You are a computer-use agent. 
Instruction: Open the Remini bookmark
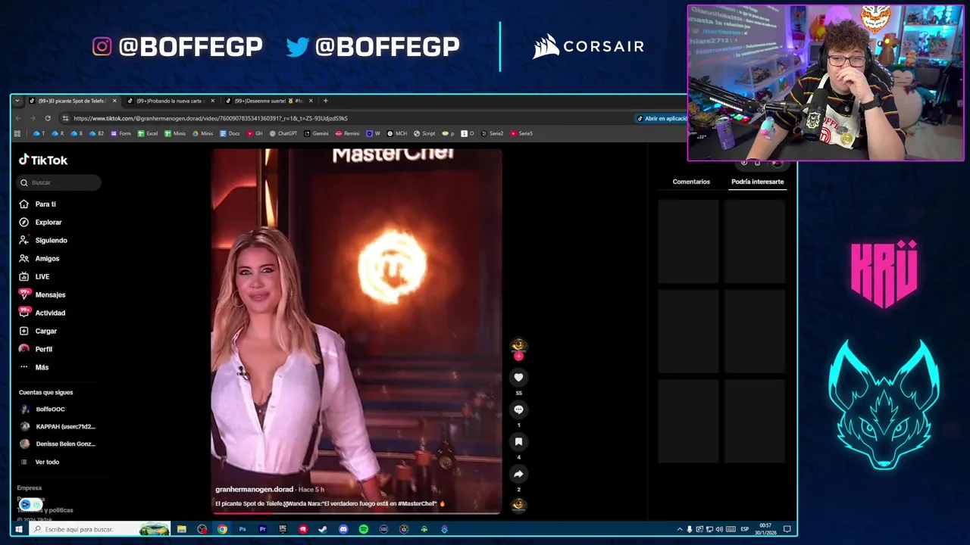pos(347,133)
